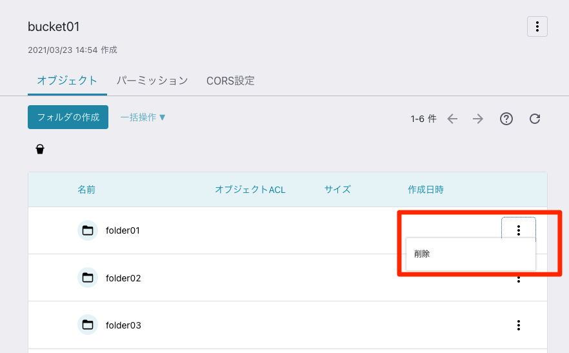569x353 pixels.
Task: Select the オブジェクト tab
Action: click(67, 81)
